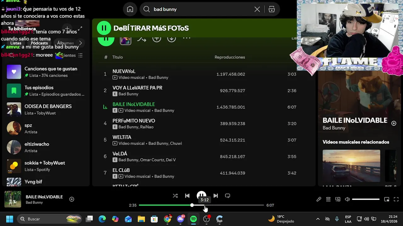The width and height of the screenshot is (403, 226).
Task: Open Yvng bif in library
Action: [x=46, y=182]
